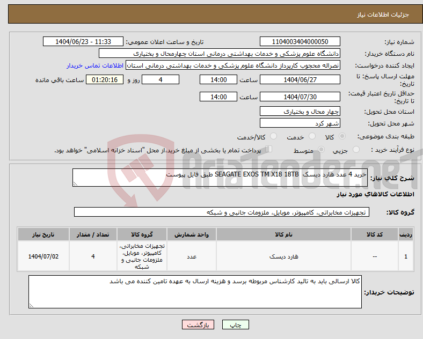Click the announcement date field 1404/06/23 - 11:33
This screenshot has width=423, height=339.
point(83,41)
